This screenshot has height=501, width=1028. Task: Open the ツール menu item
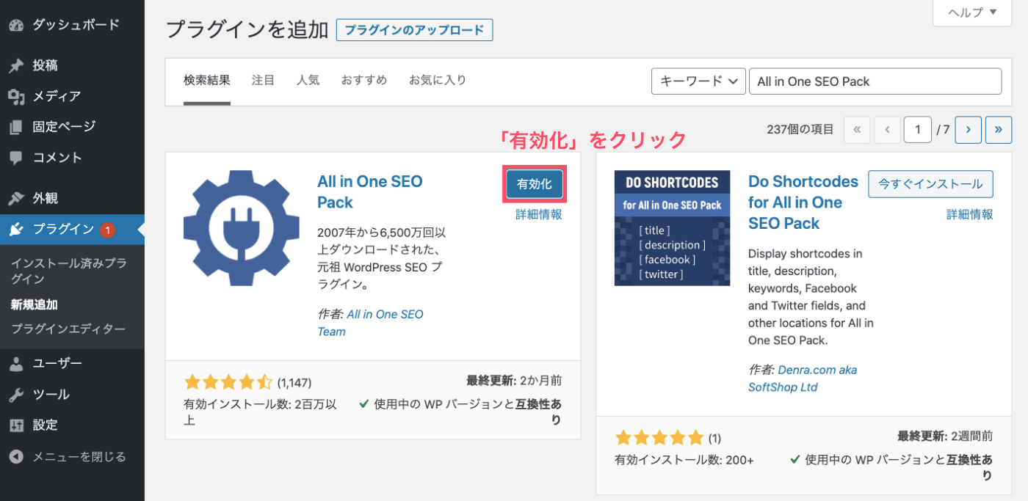pos(72,395)
